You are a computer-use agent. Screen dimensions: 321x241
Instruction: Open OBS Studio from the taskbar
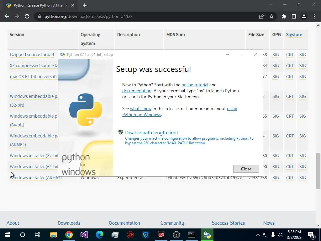tap(176, 235)
